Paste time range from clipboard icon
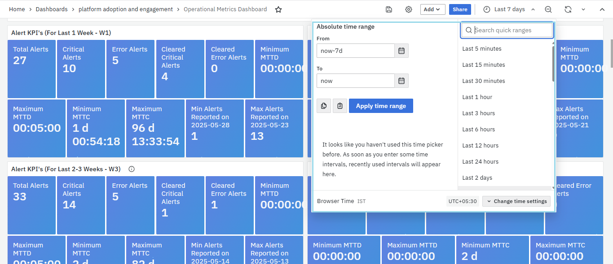613x264 pixels. pos(340,106)
